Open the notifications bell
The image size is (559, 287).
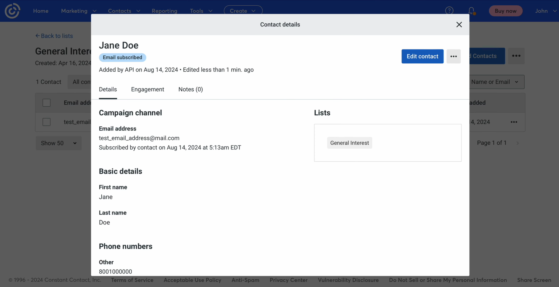[471, 11]
